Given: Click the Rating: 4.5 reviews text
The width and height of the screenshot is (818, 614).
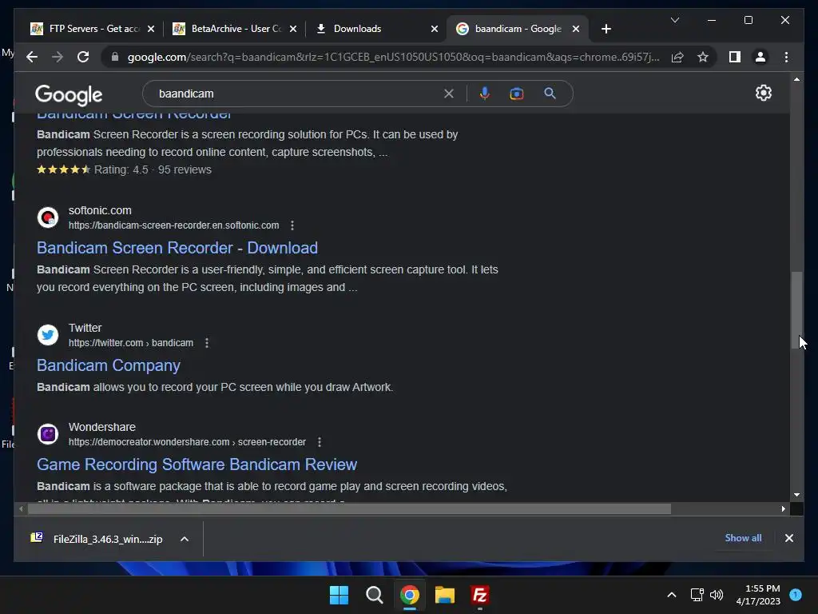Looking at the screenshot, I should pos(153,169).
